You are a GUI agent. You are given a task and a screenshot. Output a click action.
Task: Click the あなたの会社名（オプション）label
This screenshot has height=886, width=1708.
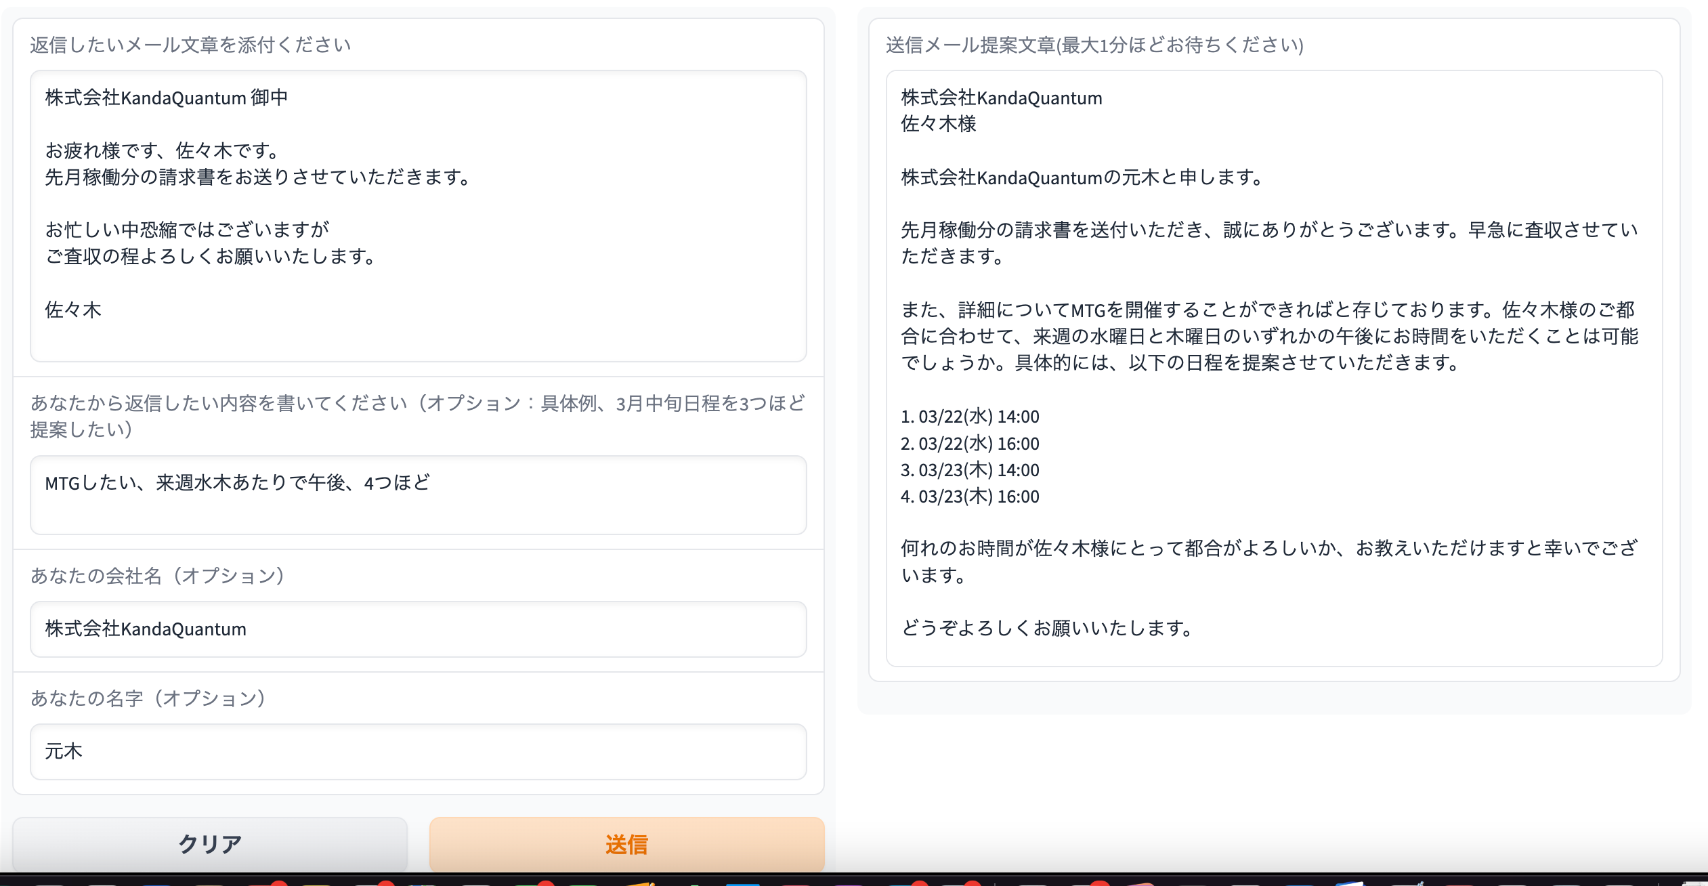[158, 576]
